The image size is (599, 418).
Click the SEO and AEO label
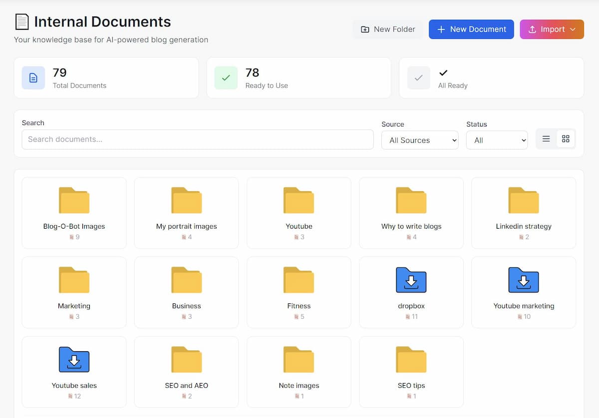pyautogui.click(x=187, y=386)
